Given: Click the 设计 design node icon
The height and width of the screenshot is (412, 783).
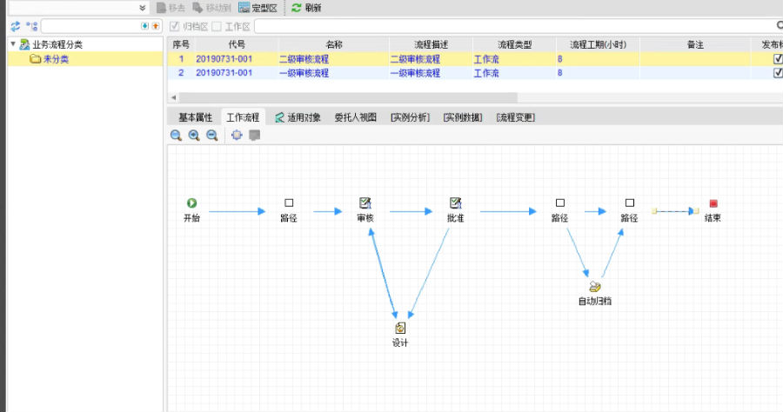Looking at the screenshot, I should coord(400,328).
